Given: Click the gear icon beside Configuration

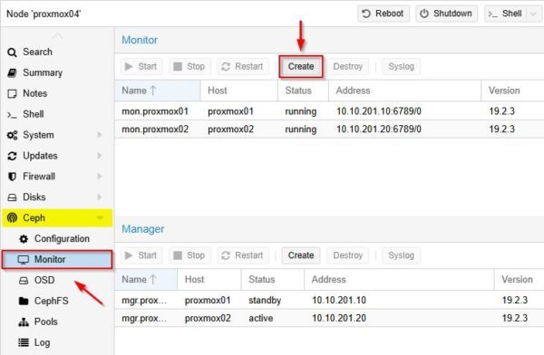Looking at the screenshot, I should coord(24,239).
